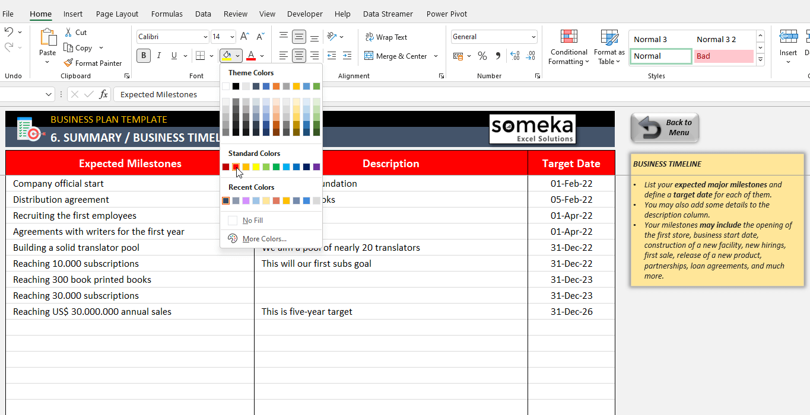
Task: Click the Increase Decimal icon
Action: pyautogui.click(x=514, y=56)
